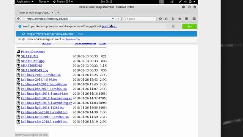243x137 pixels.
Task: Click the go arrow in the address bar
Action: [x=118, y=19]
